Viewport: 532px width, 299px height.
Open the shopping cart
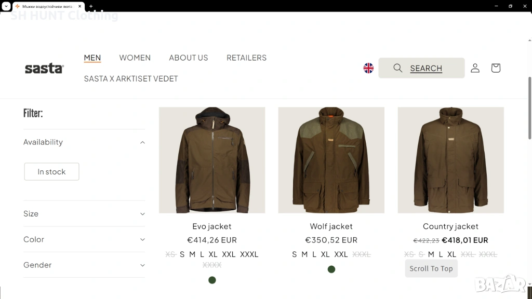[x=496, y=68]
